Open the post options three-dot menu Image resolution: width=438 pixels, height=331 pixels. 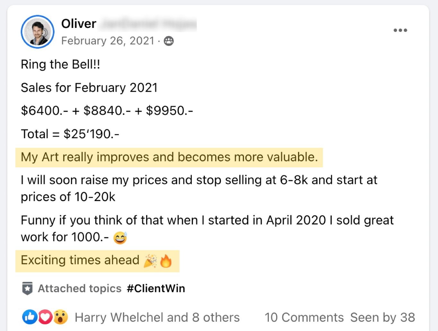tap(400, 30)
